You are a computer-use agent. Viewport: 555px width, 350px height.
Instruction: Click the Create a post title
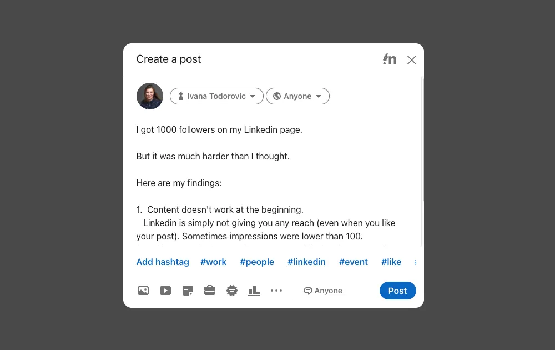(169, 59)
